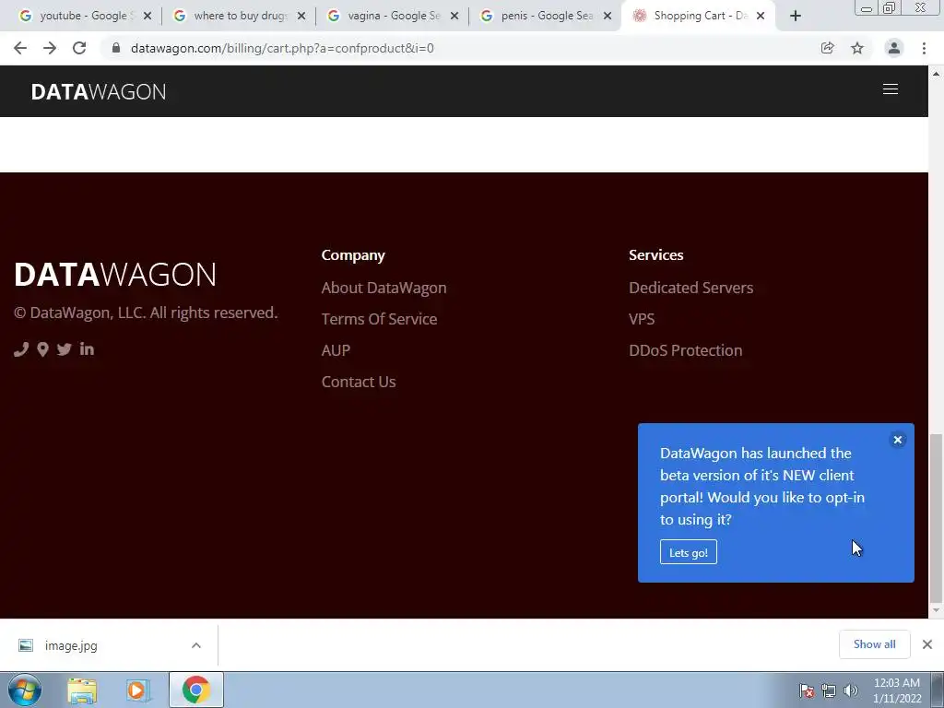The image size is (944, 708).
Task: Click the Show desktop strip
Action: (x=938, y=690)
